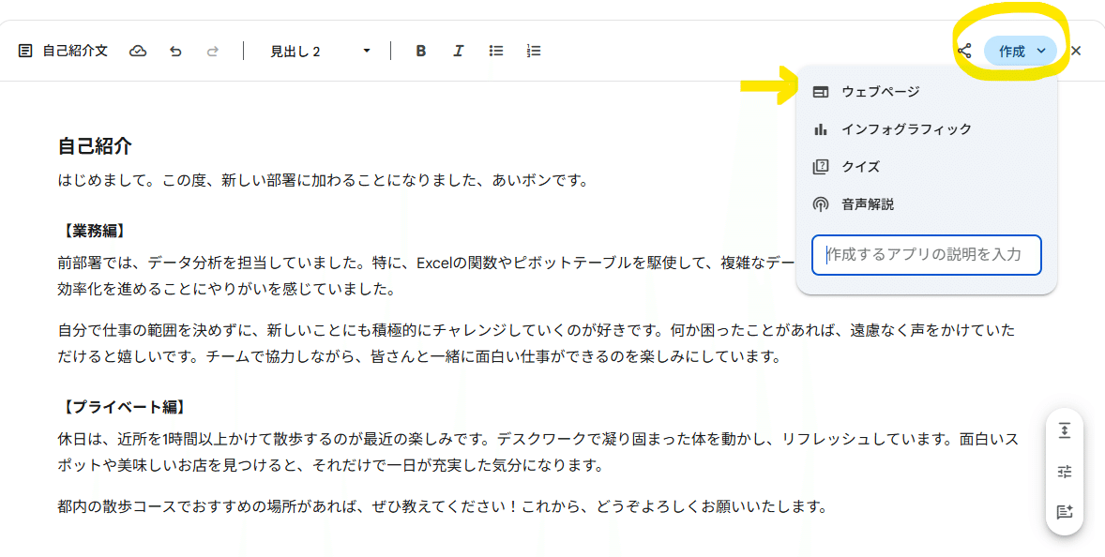Image resolution: width=1105 pixels, height=557 pixels.
Task: Toggle bulleted list formatting
Action: [495, 51]
